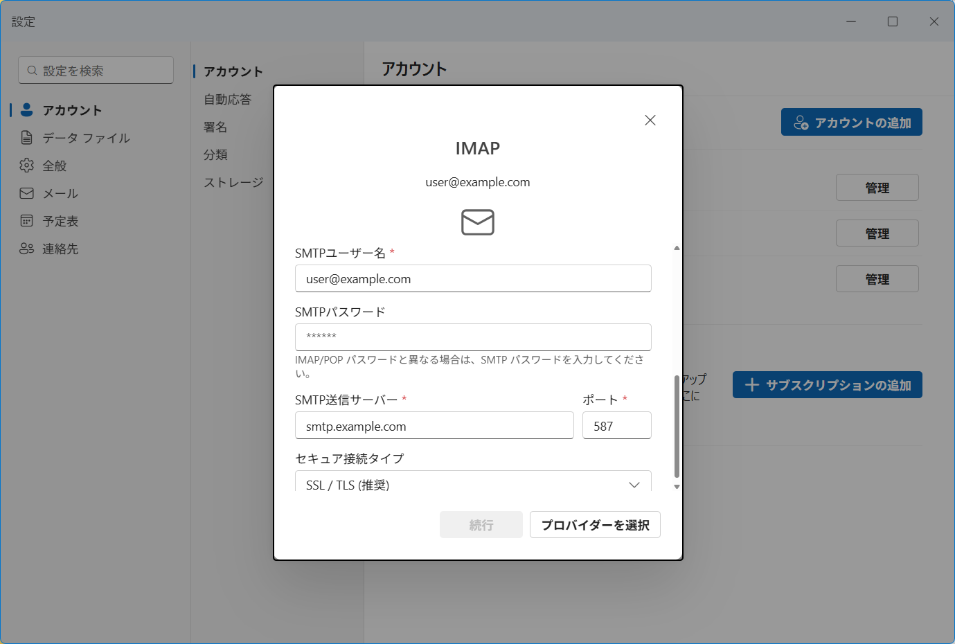This screenshot has height=644, width=955.
Task: Select データ ファイル in the sidebar
Action: tap(86, 138)
